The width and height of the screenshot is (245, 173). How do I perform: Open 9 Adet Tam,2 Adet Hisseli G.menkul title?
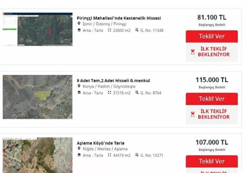[113, 81]
